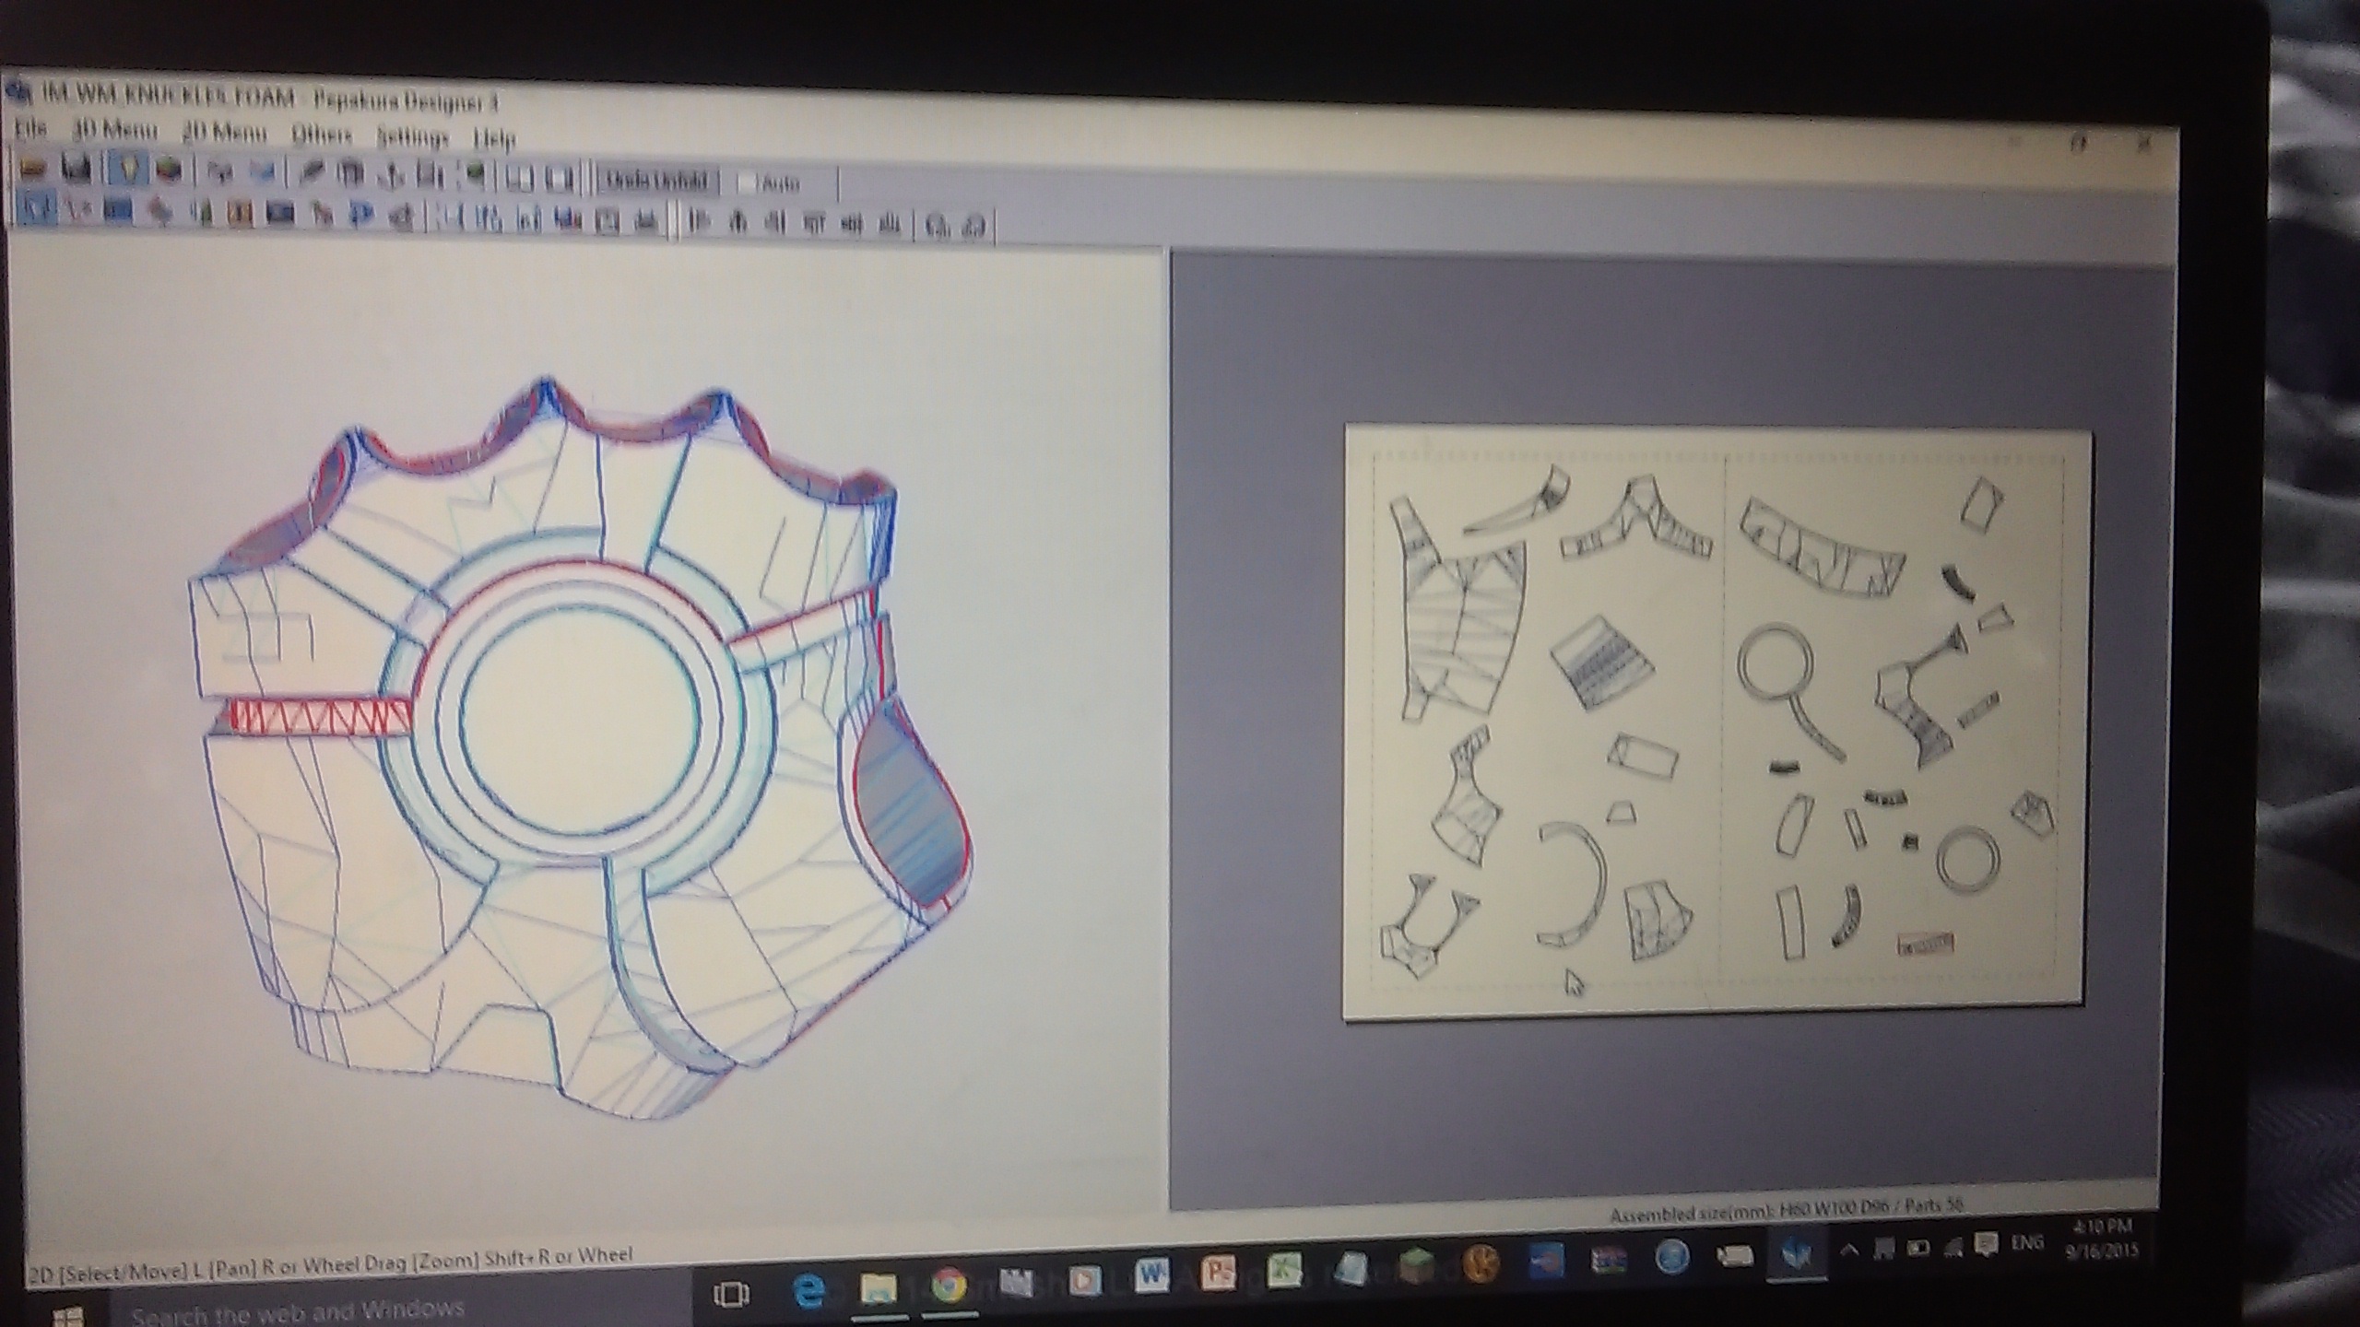2360x1327 pixels.
Task: Open the 2D Menu
Action: 224,134
